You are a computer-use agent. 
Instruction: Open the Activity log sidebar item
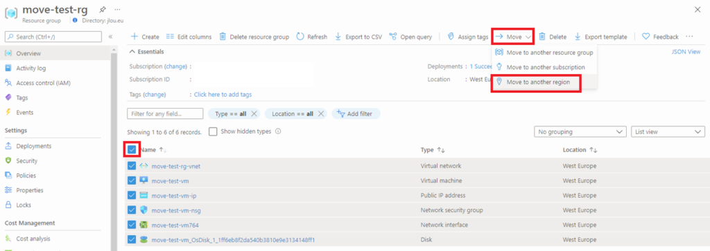coord(31,68)
